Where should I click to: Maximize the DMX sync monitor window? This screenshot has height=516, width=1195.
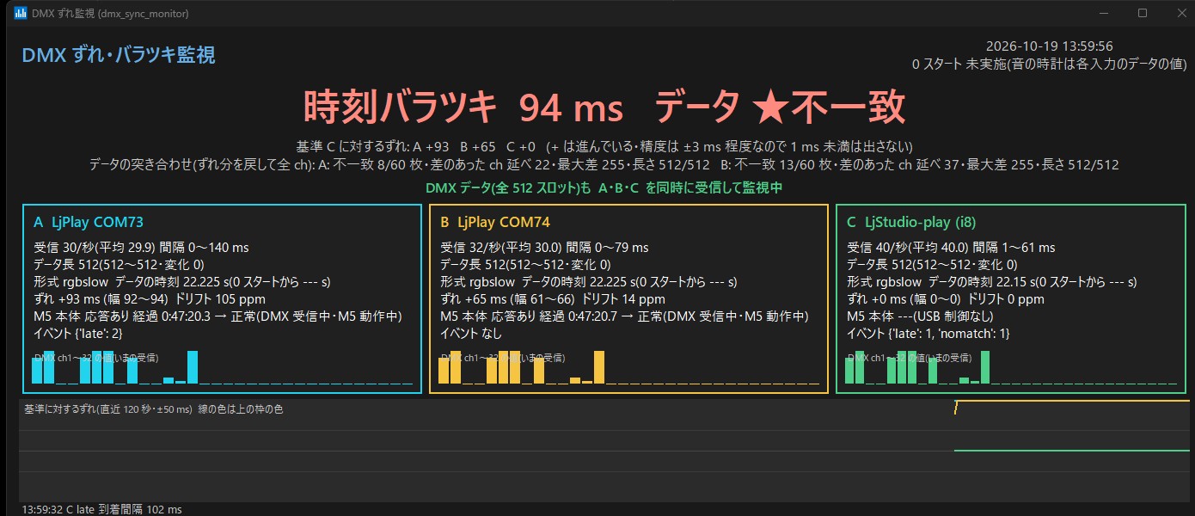pyautogui.click(x=1143, y=13)
